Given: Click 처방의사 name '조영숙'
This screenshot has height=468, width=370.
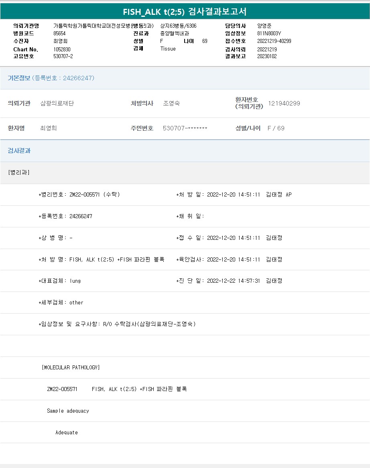Looking at the screenshot, I should pos(171,103).
